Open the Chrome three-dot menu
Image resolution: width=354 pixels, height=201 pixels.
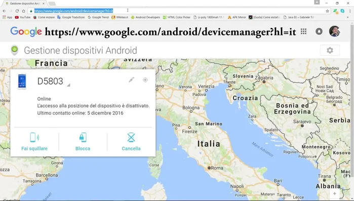pos(350,11)
